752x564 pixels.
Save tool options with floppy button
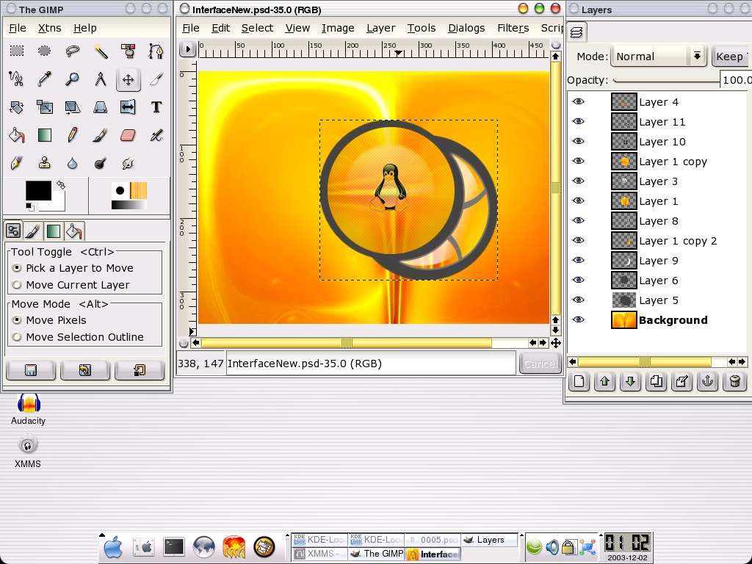pos(31,370)
